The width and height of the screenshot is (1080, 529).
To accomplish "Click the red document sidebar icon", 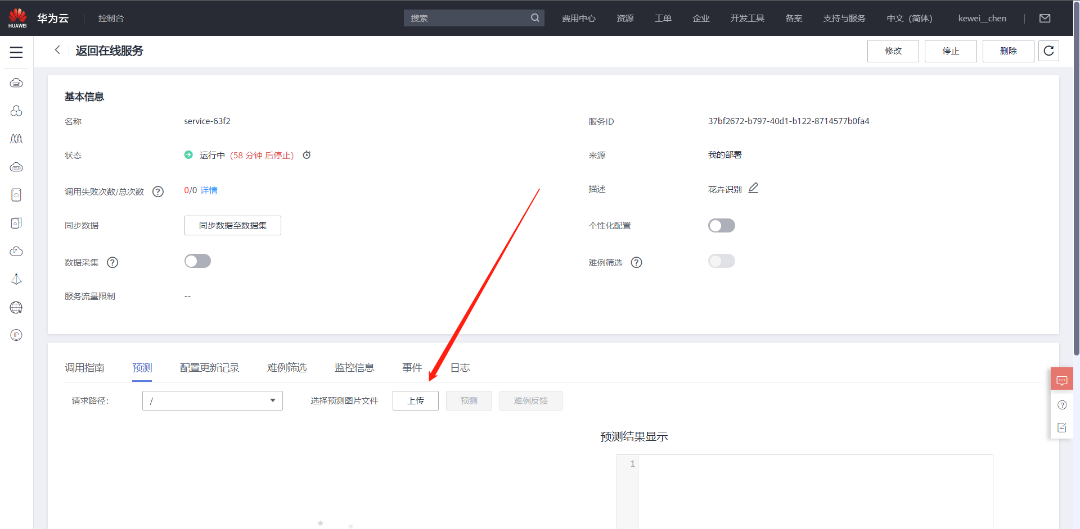I will coord(16,195).
